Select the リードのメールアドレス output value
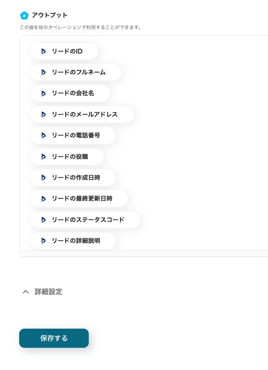 point(84,114)
